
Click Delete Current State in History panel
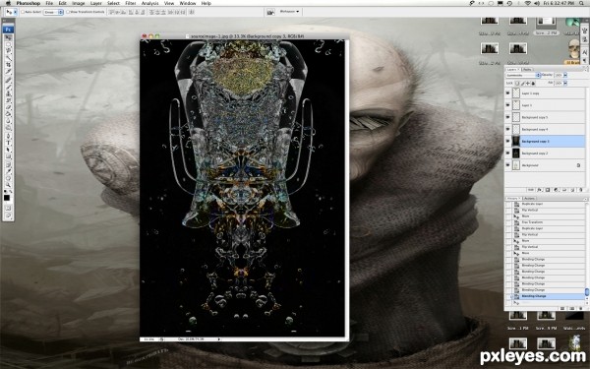pyautogui.click(x=581, y=308)
